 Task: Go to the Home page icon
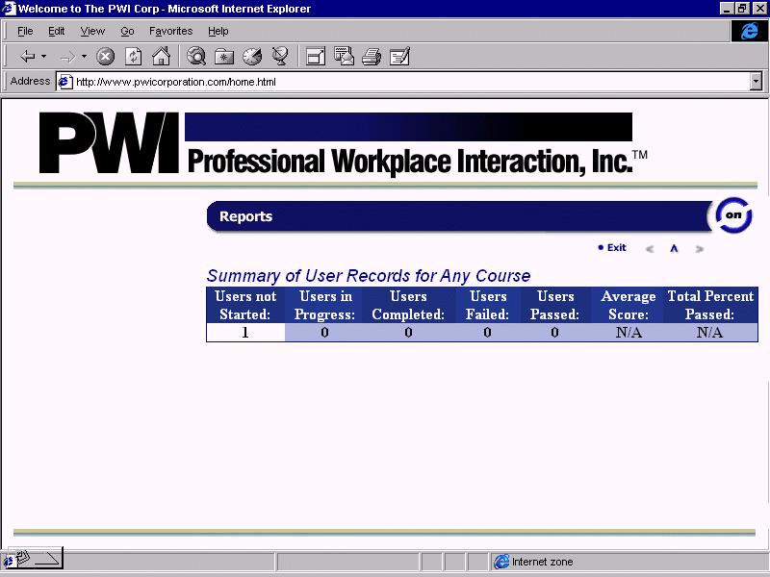coord(161,57)
